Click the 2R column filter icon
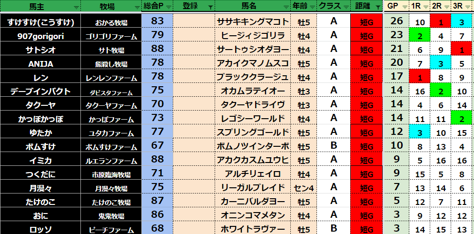The height and width of the screenshot is (234, 474). [445, 7]
